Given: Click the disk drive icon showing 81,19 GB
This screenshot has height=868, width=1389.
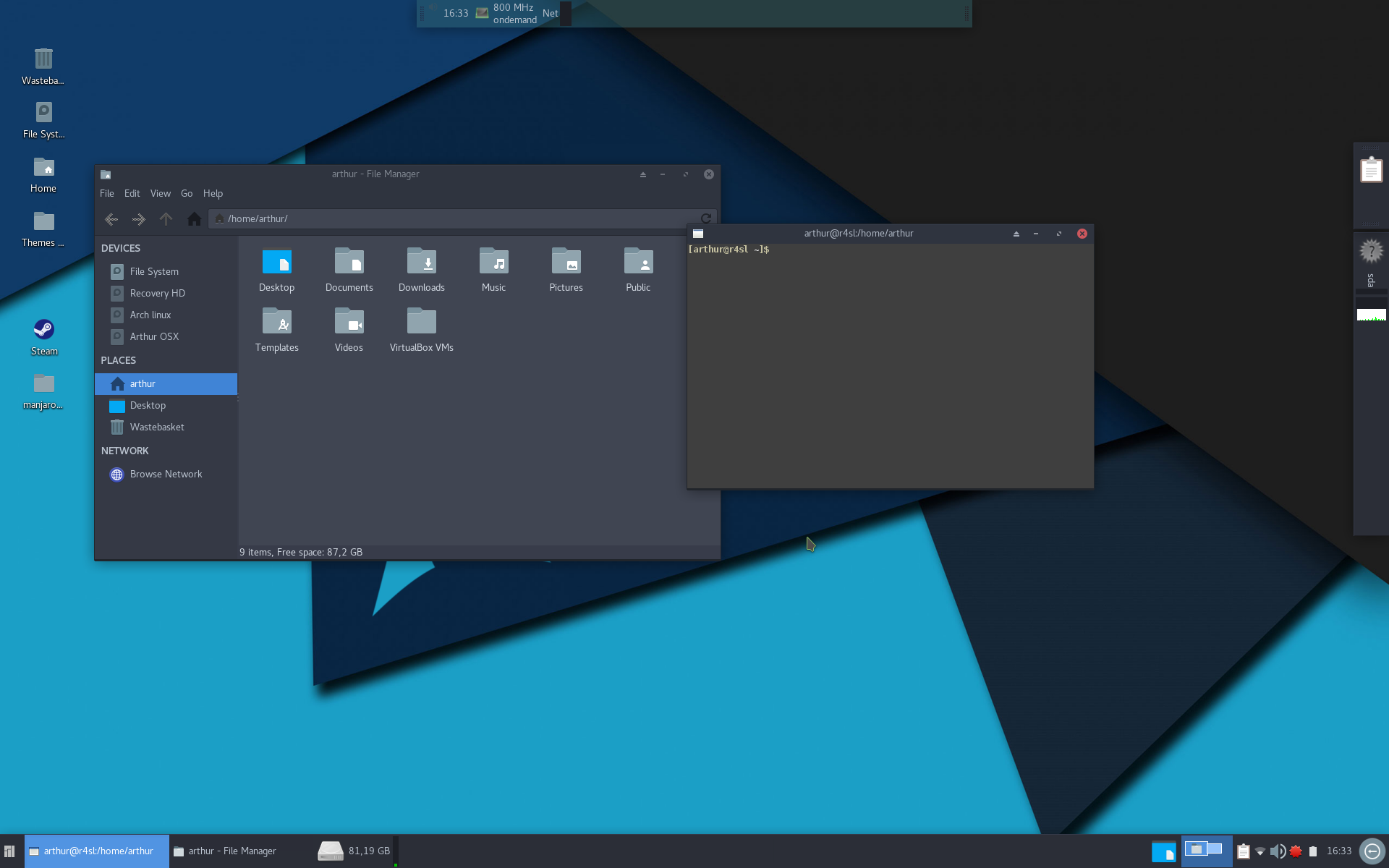Looking at the screenshot, I should [x=331, y=851].
